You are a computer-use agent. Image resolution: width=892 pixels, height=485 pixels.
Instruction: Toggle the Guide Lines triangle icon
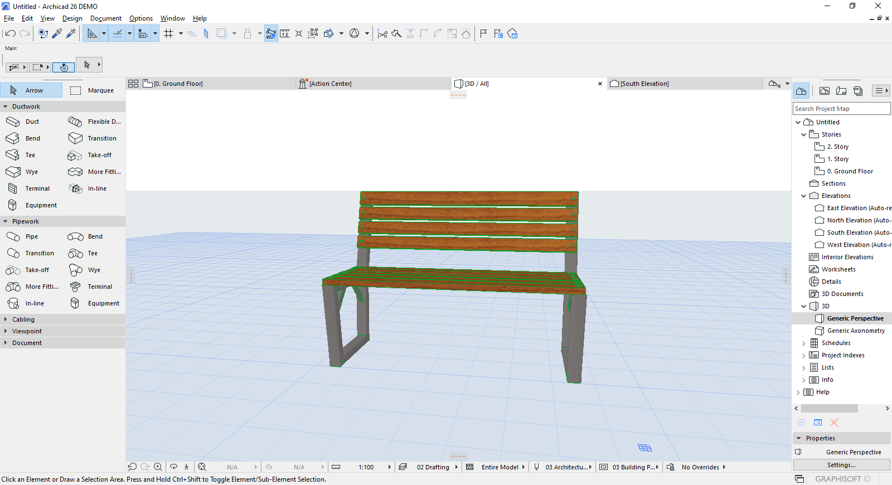pos(91,34)
